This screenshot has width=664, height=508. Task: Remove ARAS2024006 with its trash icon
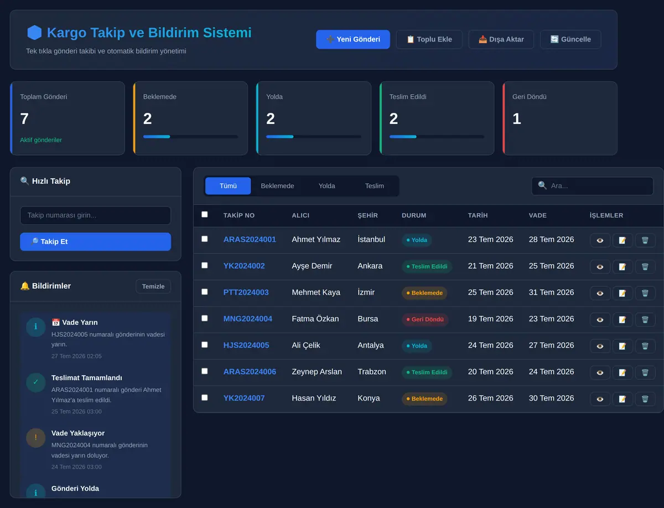click(x=645, y=372)
